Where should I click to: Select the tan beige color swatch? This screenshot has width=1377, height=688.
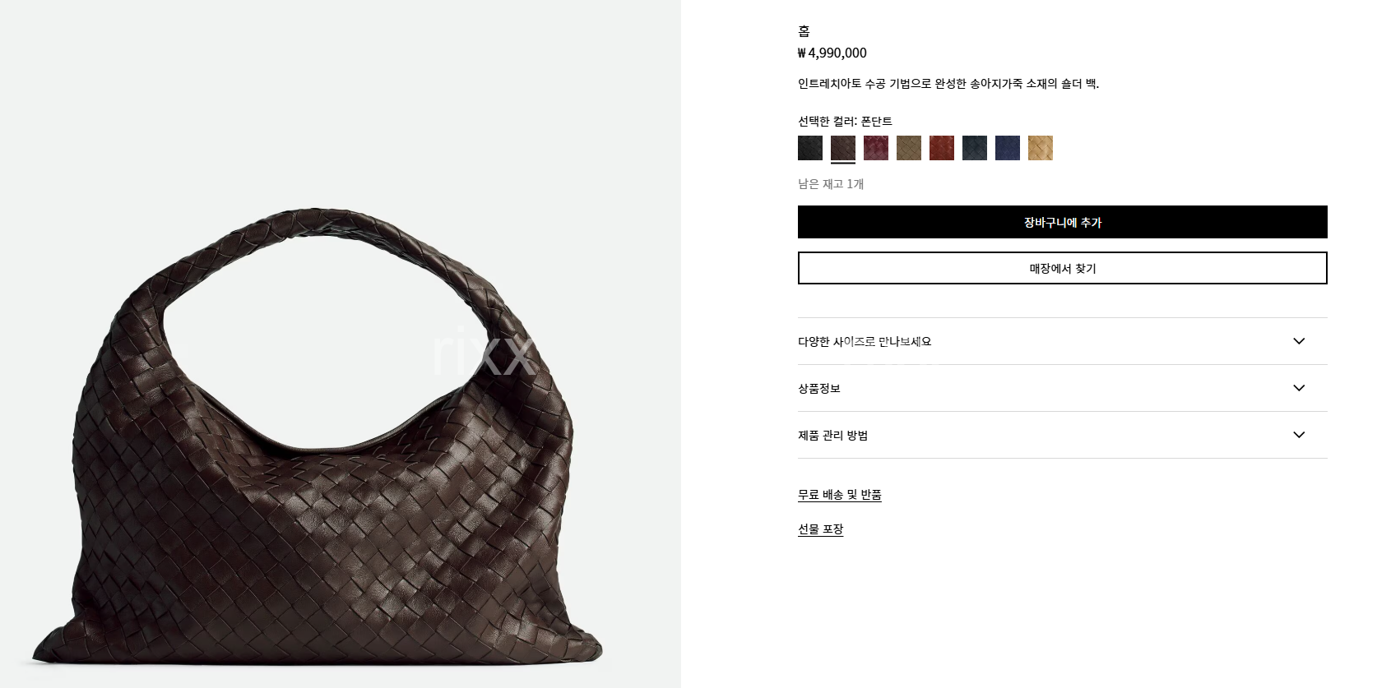(1041, 148)
